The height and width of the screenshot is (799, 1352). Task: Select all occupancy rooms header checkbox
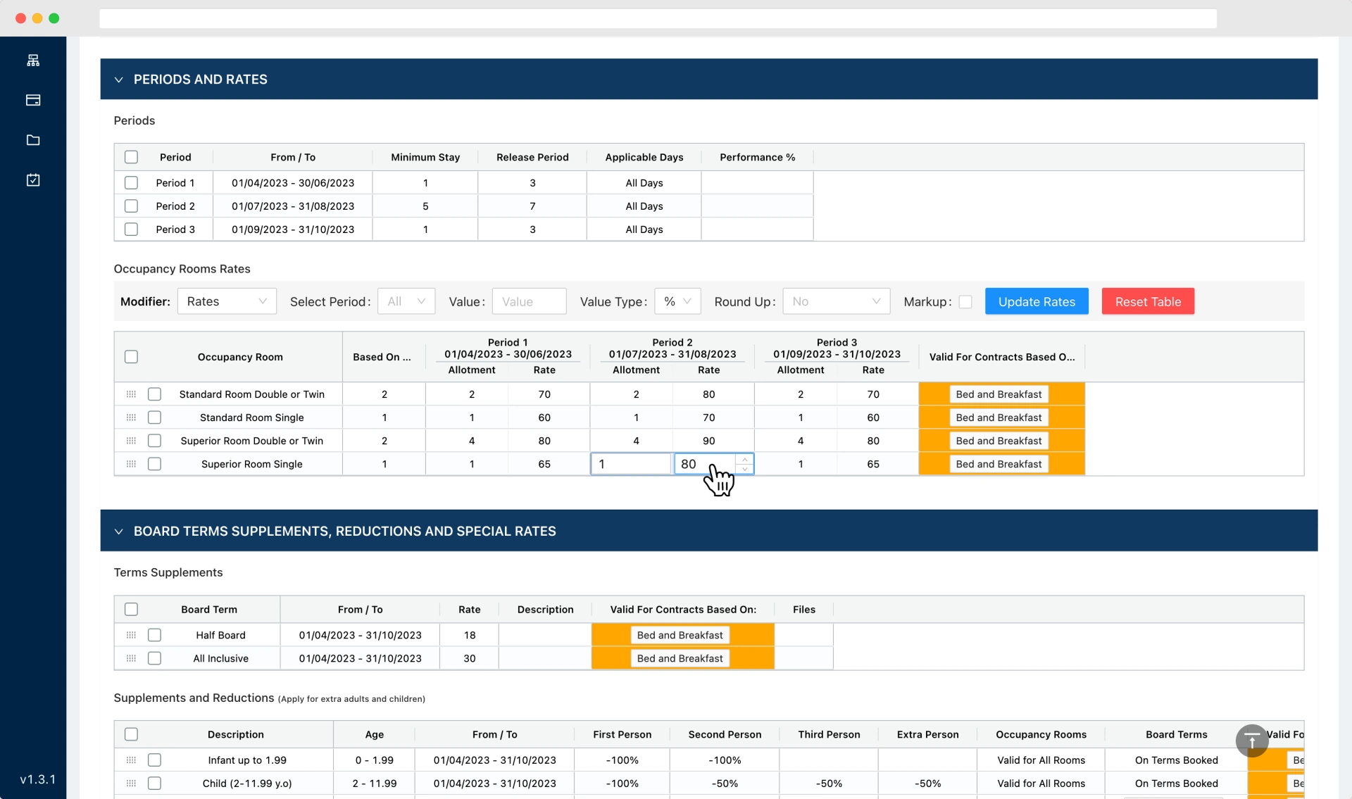pos(131,357)
